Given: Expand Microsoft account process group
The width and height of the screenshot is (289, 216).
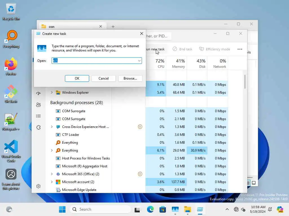Looking at the screenshot, I should 52,182.
